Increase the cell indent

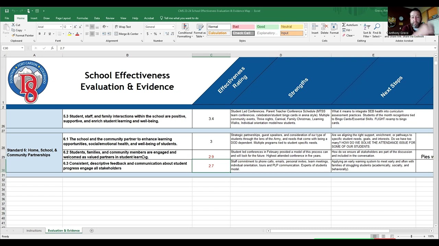109,34
